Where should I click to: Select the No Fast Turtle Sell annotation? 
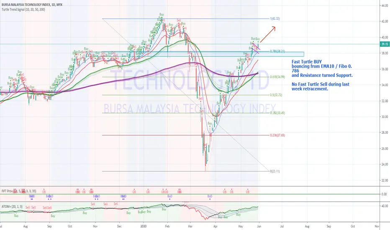(321, 87)
